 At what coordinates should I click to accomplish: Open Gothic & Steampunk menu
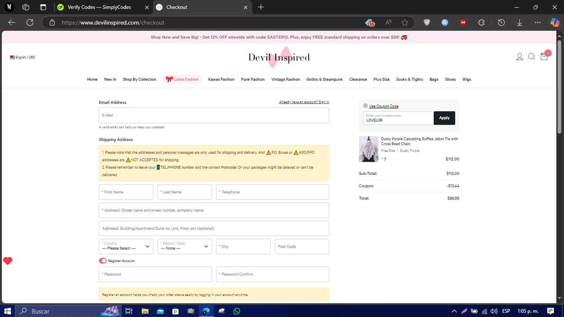coord(324,79)
